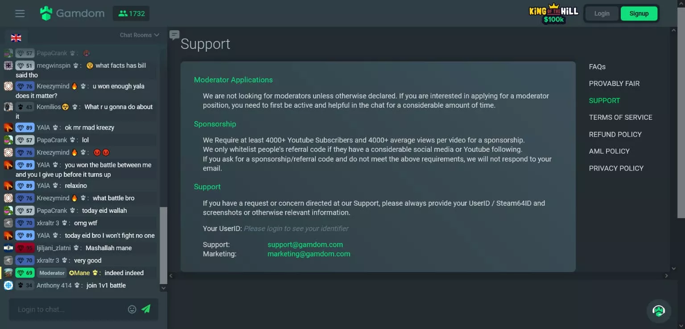Click the paw icon after megwinspin's name
The height and width of the screenshot is (329, 685).
76,65
